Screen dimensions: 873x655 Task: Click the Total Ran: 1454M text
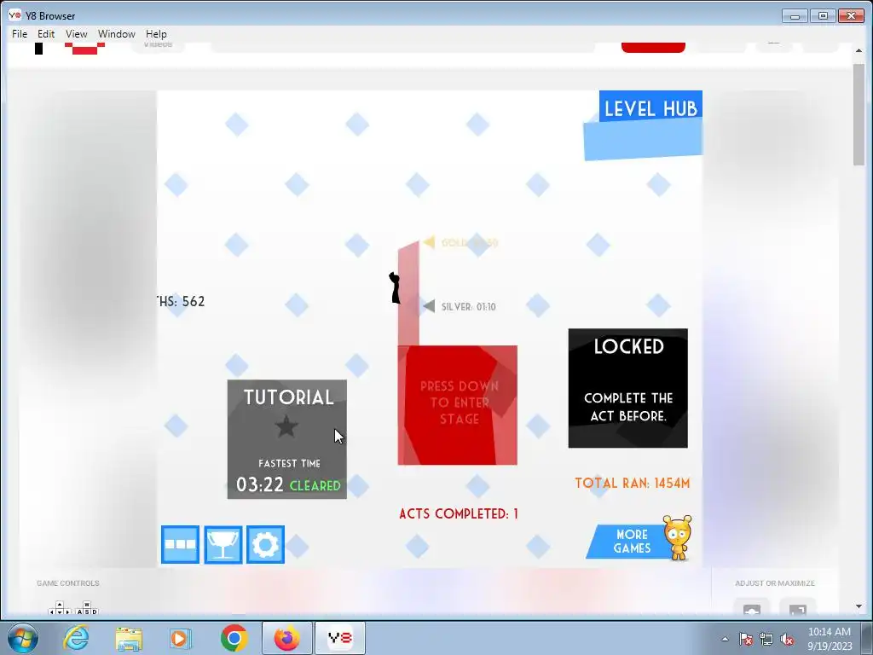click(x=633, y=483)
